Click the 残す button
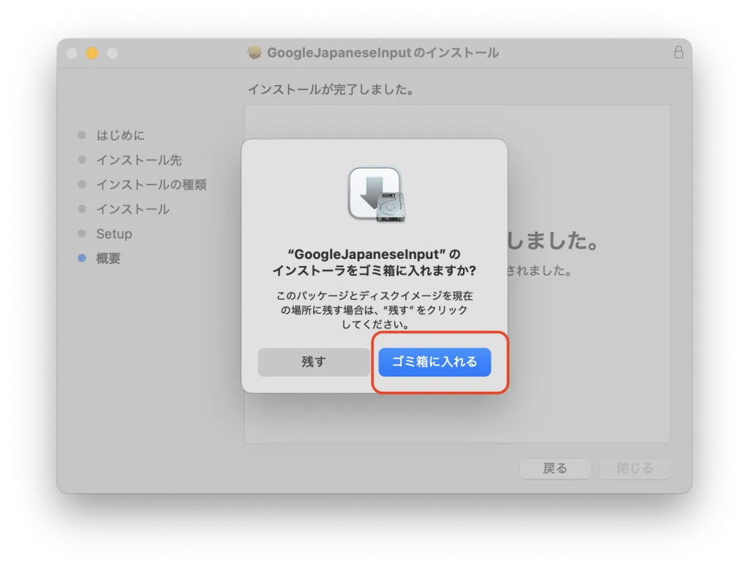Viewport: 749px width, 569px height. [314, 361]
